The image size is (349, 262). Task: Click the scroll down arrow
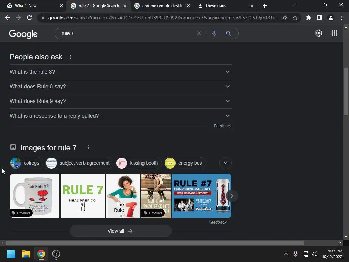click(x=346, y=237)
